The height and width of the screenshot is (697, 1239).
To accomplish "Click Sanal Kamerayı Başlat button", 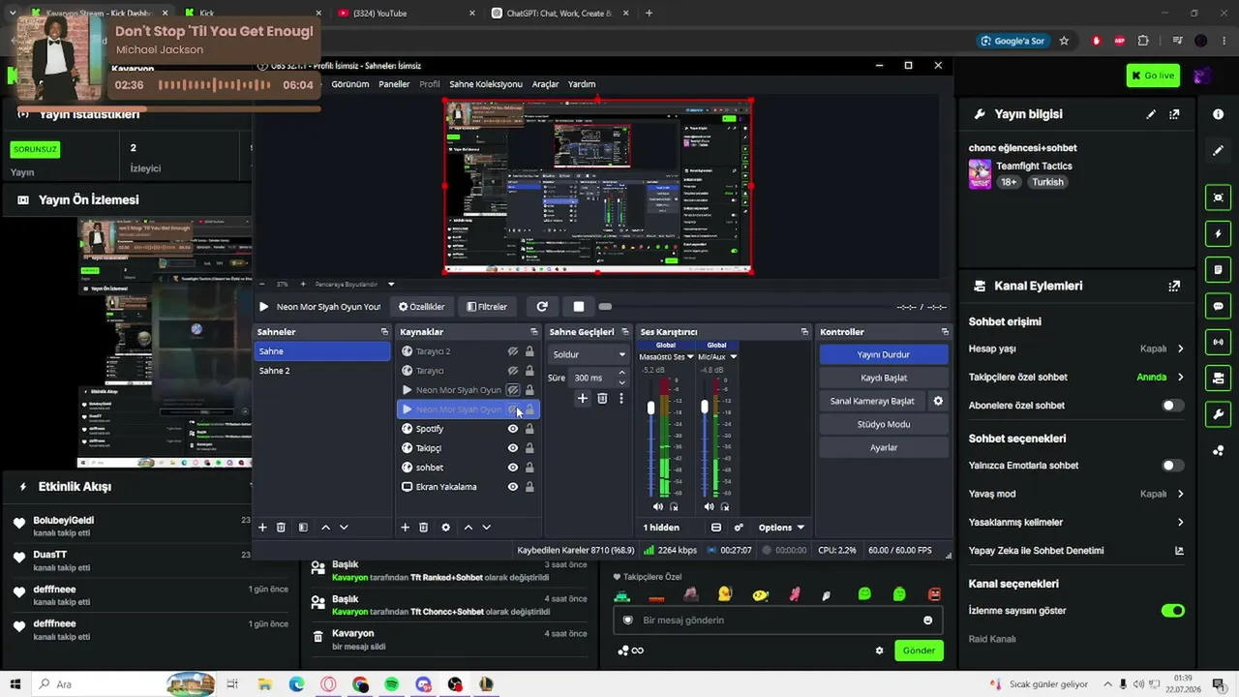I will point(872,401).
